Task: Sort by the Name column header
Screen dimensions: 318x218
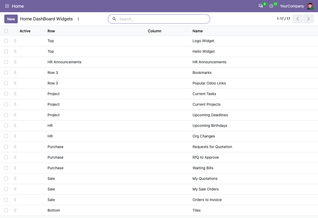Action: [197, 31]
